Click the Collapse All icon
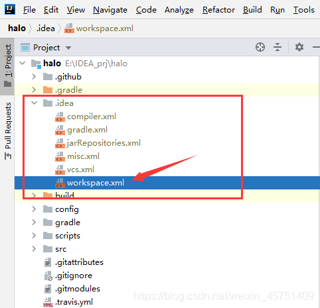 pos(278,47)
